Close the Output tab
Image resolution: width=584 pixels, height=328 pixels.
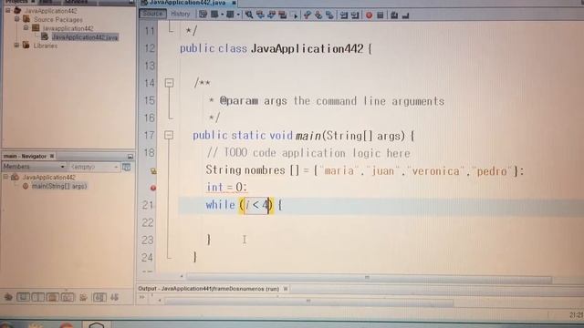point(286,289)
